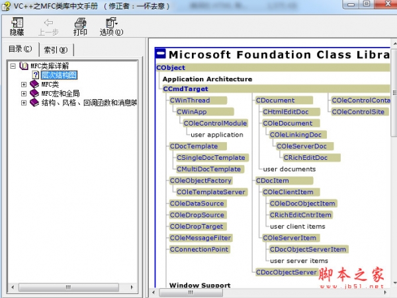Collapse the MFC类库详解 tree node
Viewport: 397px width, 298px height.
click(13, 66)
